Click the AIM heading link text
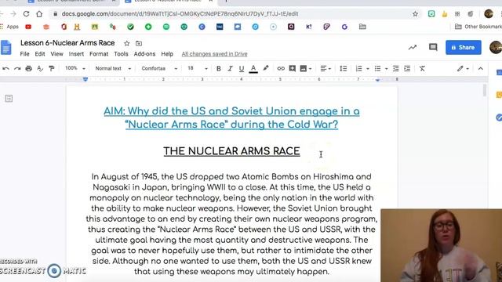The image size is (502, 282). 231,117
